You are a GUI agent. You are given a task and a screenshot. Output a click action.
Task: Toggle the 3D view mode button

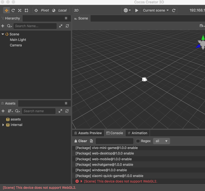(x=76, y=10)
